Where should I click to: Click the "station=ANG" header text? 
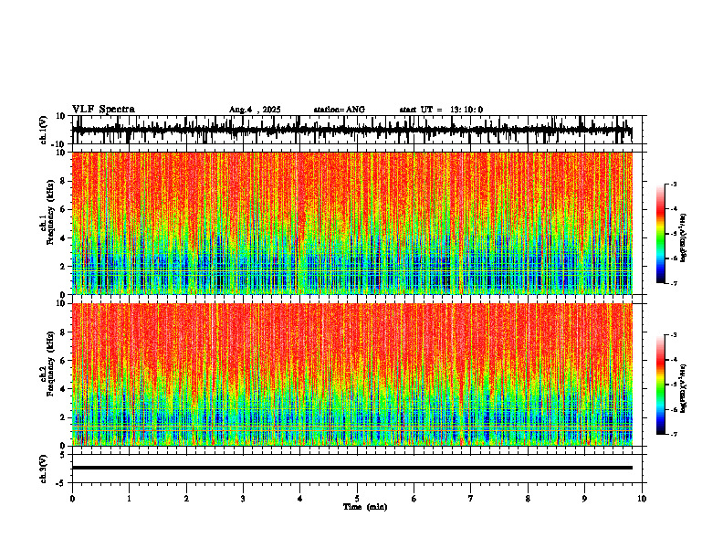(x=339, y=110)
